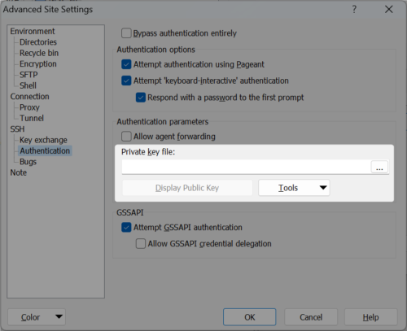Screen dimensions: 407x331
Task: Go to the Key exchange page
Action: point(43,140)
